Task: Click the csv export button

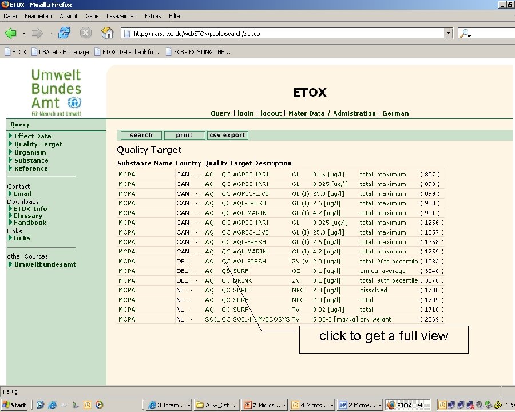Action: pos(227,135)
